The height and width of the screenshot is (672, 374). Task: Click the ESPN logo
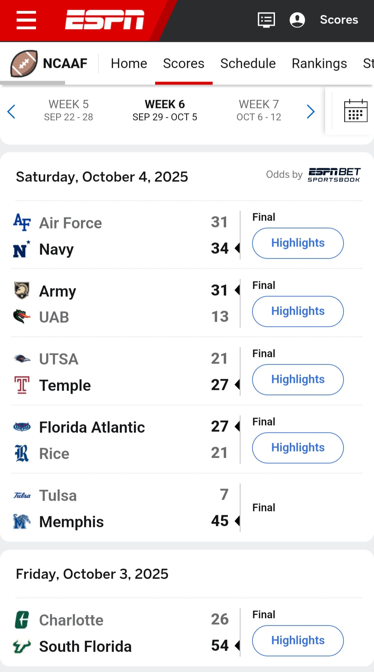pyautogui.click(x=105, y=20)
